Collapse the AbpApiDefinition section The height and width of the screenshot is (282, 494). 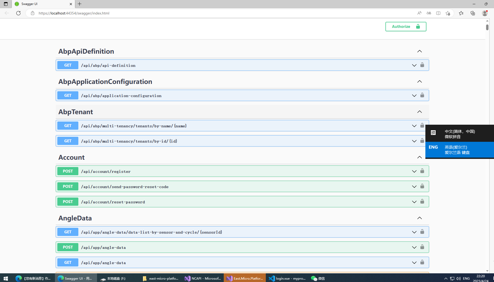point(420,51)
